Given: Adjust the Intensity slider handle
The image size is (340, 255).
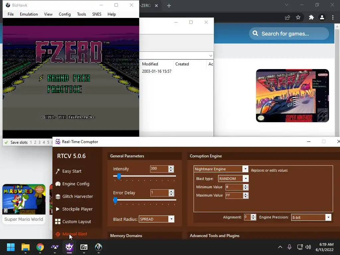Looking at the screenshot, I should point(119,176).
